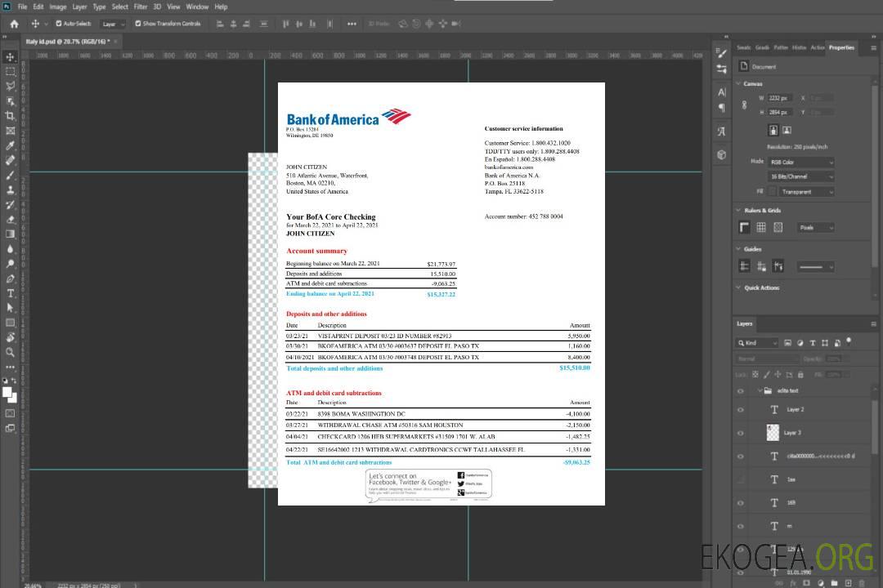
Task: Select the Lasso tool
Action: [x=10, y=86]
